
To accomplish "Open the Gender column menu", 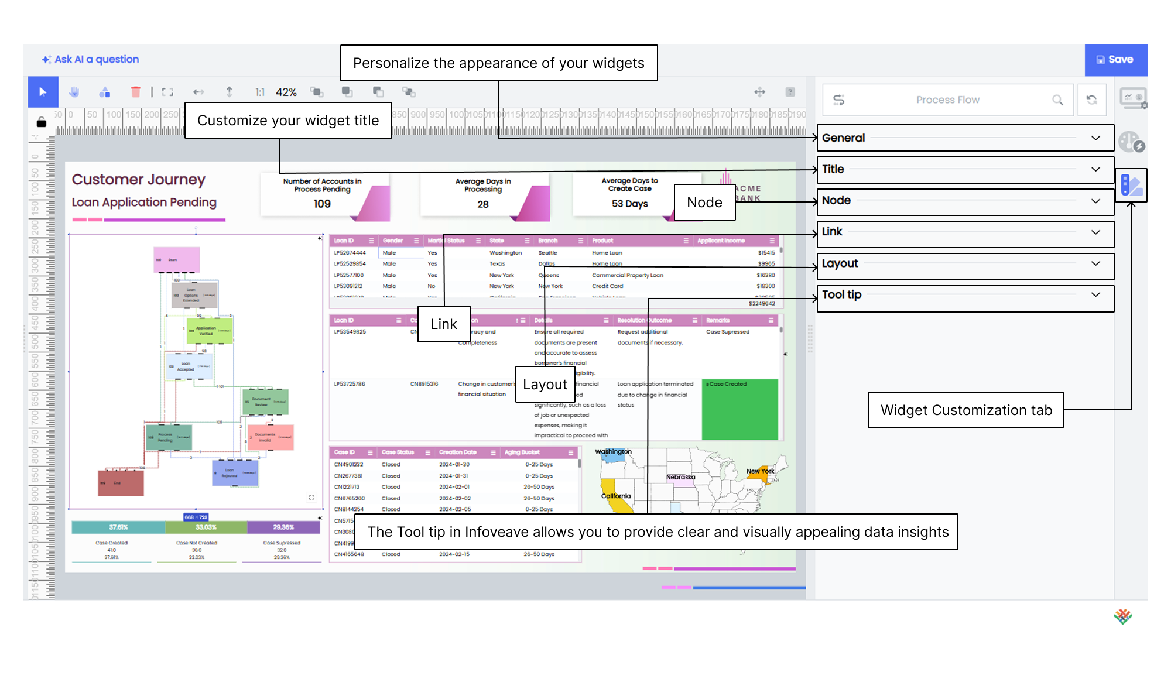I will (416, 241).
